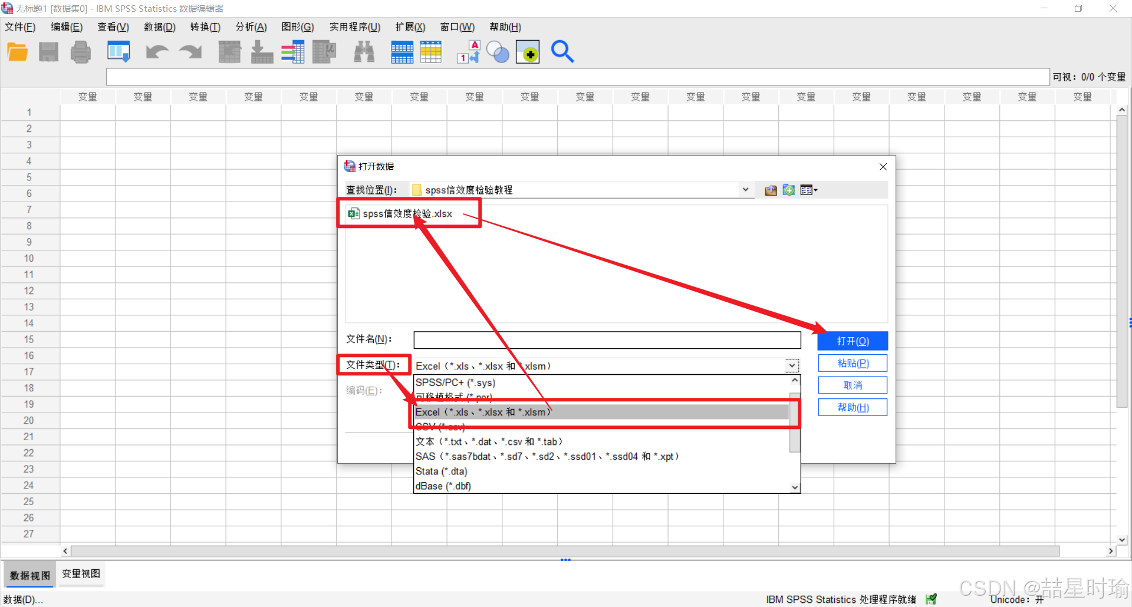1132x607 pixels.
Task: Click the search magnifier icon
Action: point(562,52)
